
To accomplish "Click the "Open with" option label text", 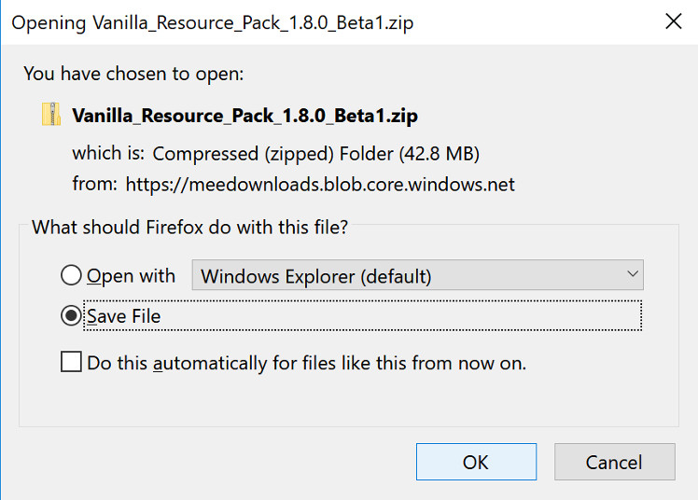I will 131,276.
